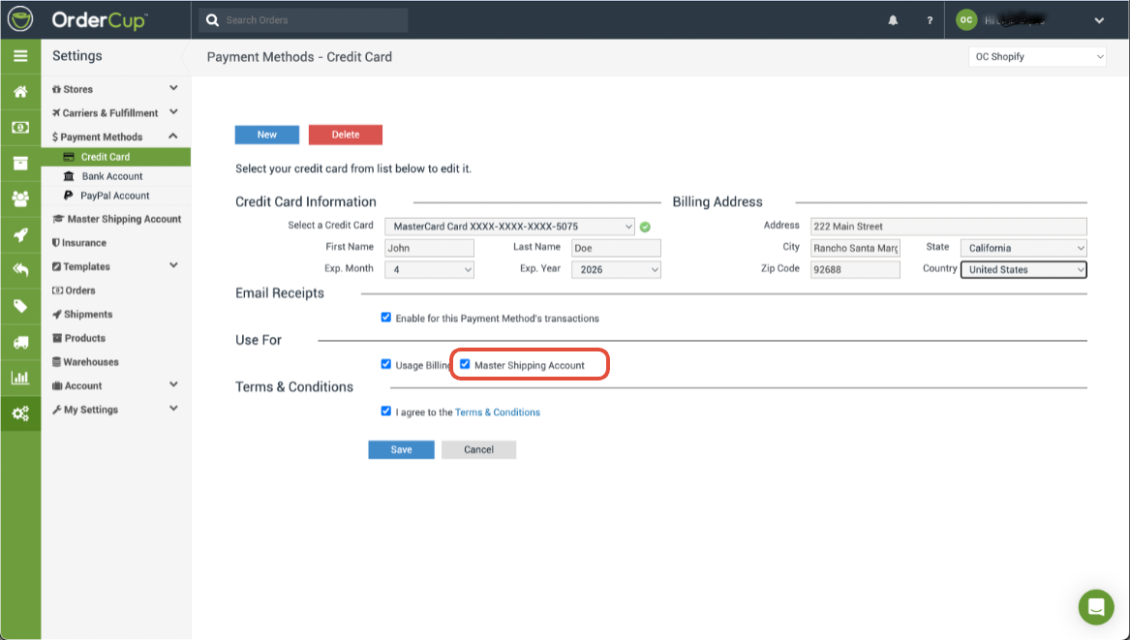Open the OC Shopify store dropdown
1130x640 pixels.
click(x=1037, y=56)
